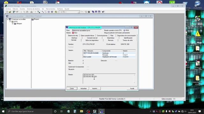204x114 pixels.
Task: Switch to the Sistema de reloj tab
Action: [x=73, y=35]
